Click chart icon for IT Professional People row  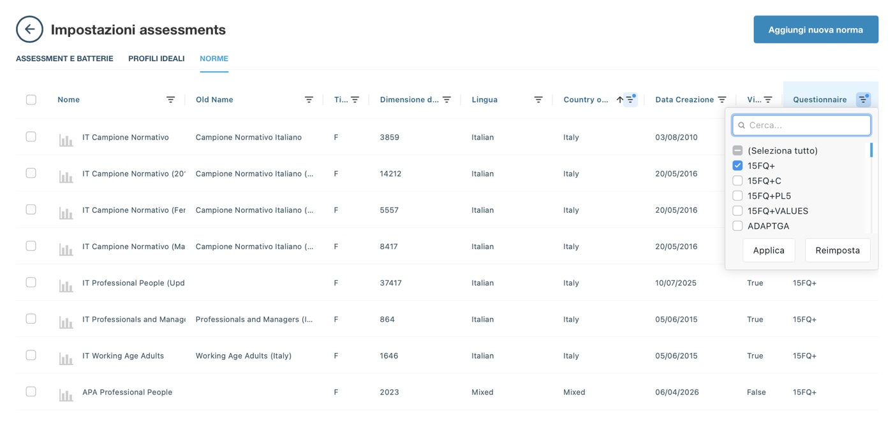[x=66, y=286]
